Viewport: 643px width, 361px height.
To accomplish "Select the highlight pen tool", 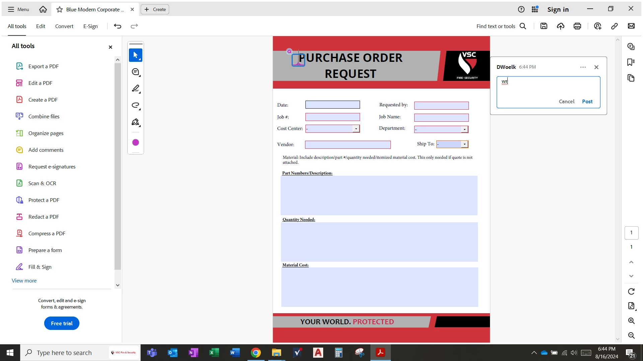I will pyautogui.click(x=136, y=89).
